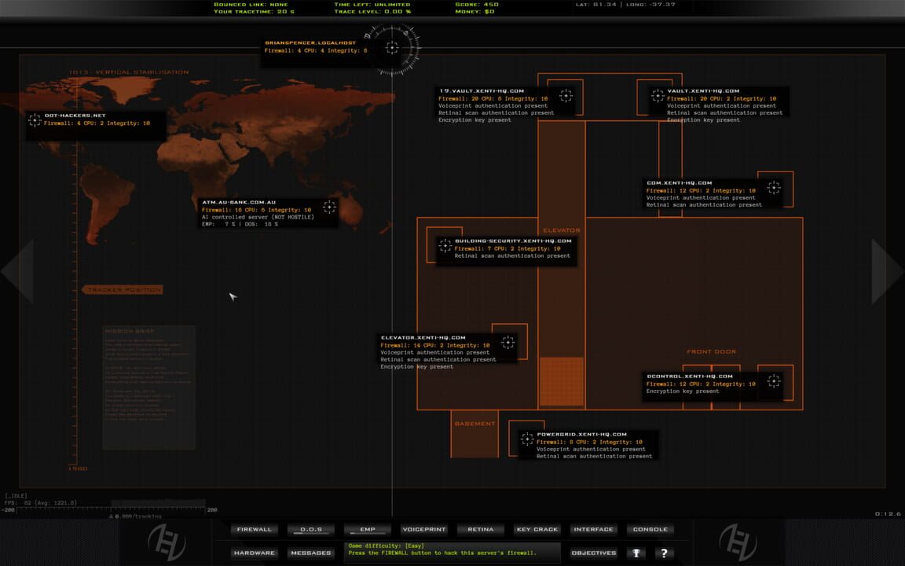This screenshot has width=905, height=566.
Task: View the OBJECTIVES panel
Action: (x=593, y=553)
